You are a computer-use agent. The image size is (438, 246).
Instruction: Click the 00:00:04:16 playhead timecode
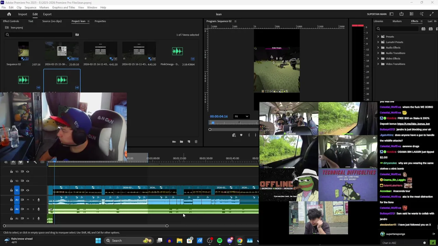pyautogui.click(x=219, y=117)
